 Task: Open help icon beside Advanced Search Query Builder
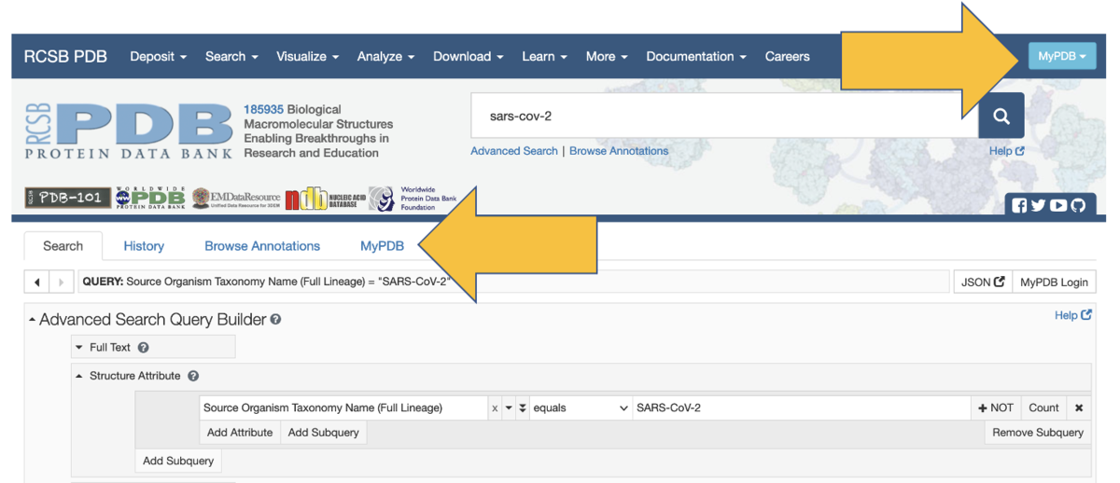[x=275, y=320]
